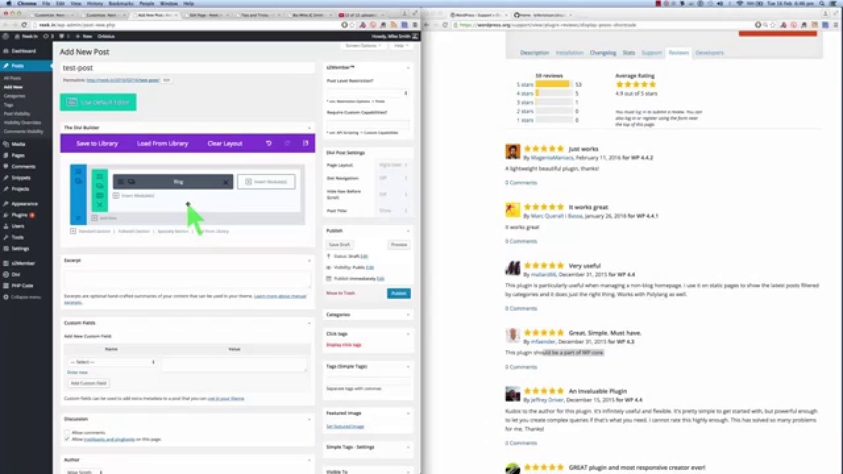The image size is (843, 474).
Task: Clone the Blog module via its icon
Action: pos(131,182)
